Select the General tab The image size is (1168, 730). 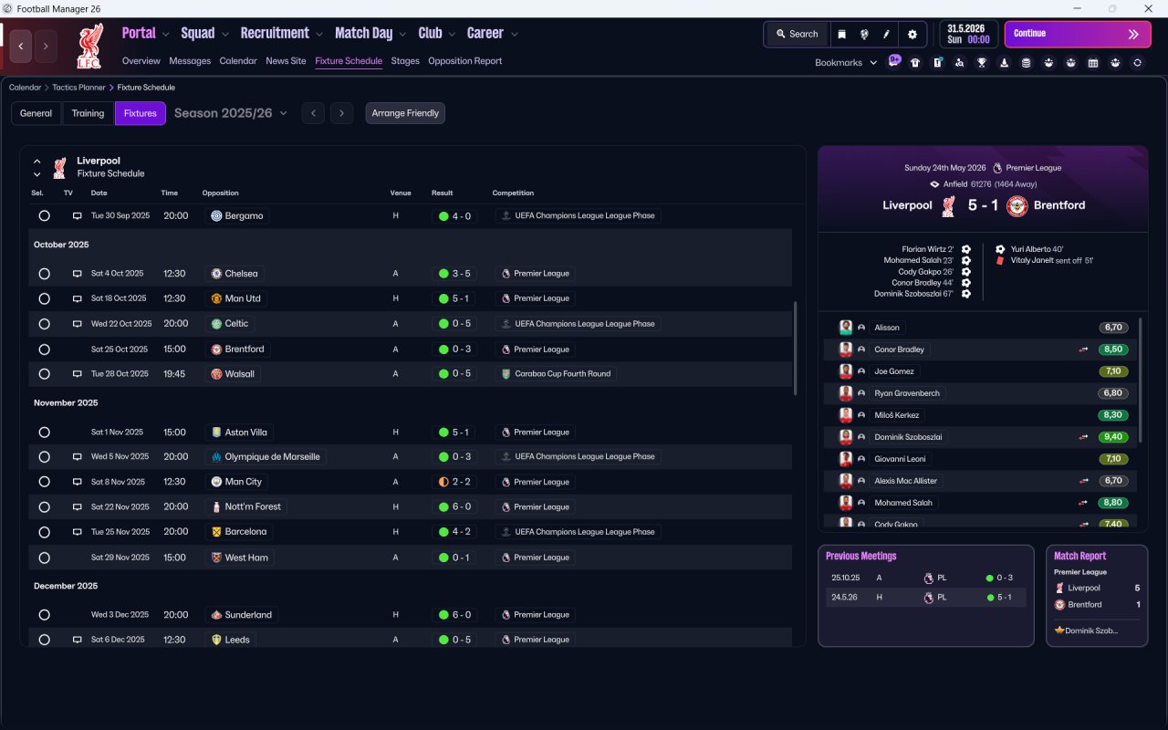(x=36, y=113)
